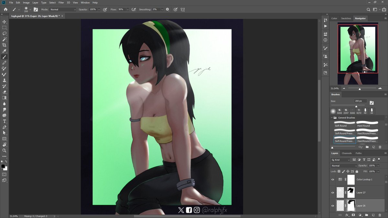Select the Hand tool
This screenshot has width=388, height=218.
tap(5, 144)
